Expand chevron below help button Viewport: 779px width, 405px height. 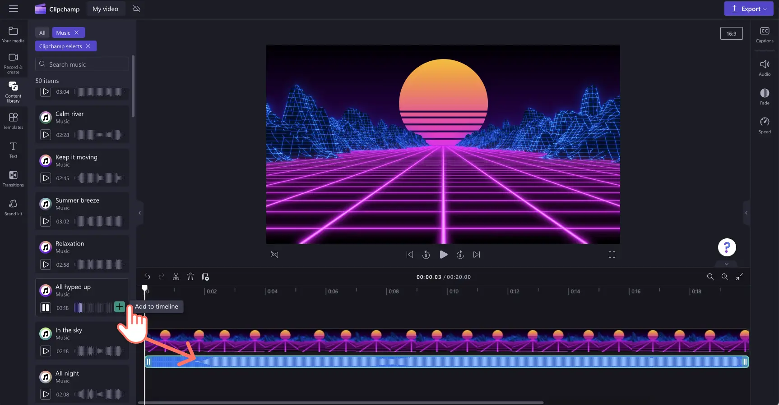[727, 264]
